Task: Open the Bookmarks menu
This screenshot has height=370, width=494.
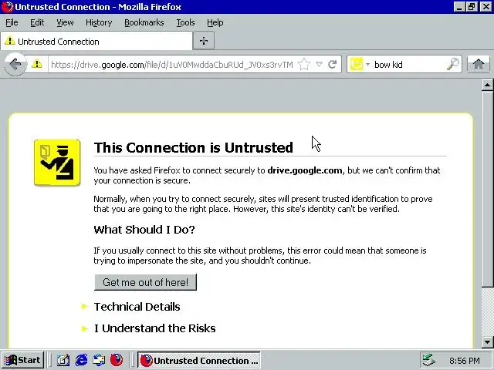Action: pos(144,22)
